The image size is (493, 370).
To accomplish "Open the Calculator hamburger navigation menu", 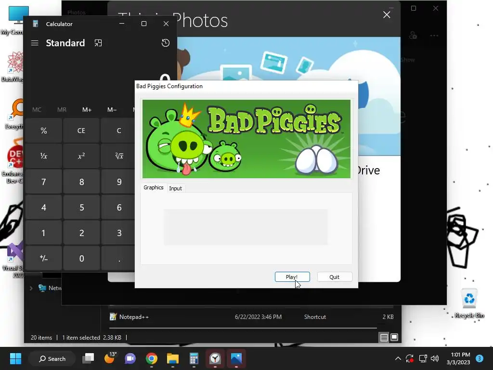I will click(35, 43).
